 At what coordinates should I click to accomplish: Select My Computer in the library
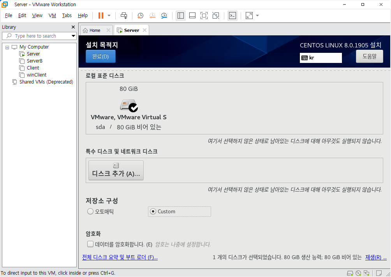tap(34, 47)
